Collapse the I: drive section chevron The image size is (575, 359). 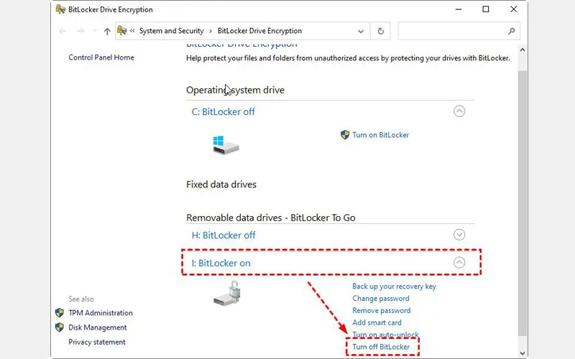[459, 262]
